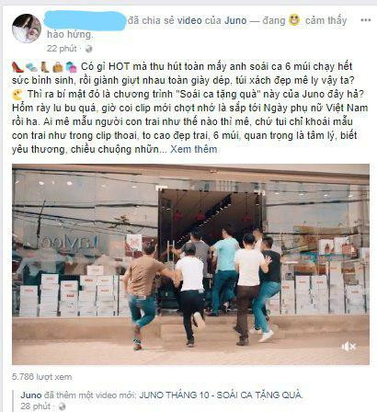Click the smiley feeling emoji icon
Image resolution: width=377 pixels, height=412 pixels.
click(x=294, y=20)
